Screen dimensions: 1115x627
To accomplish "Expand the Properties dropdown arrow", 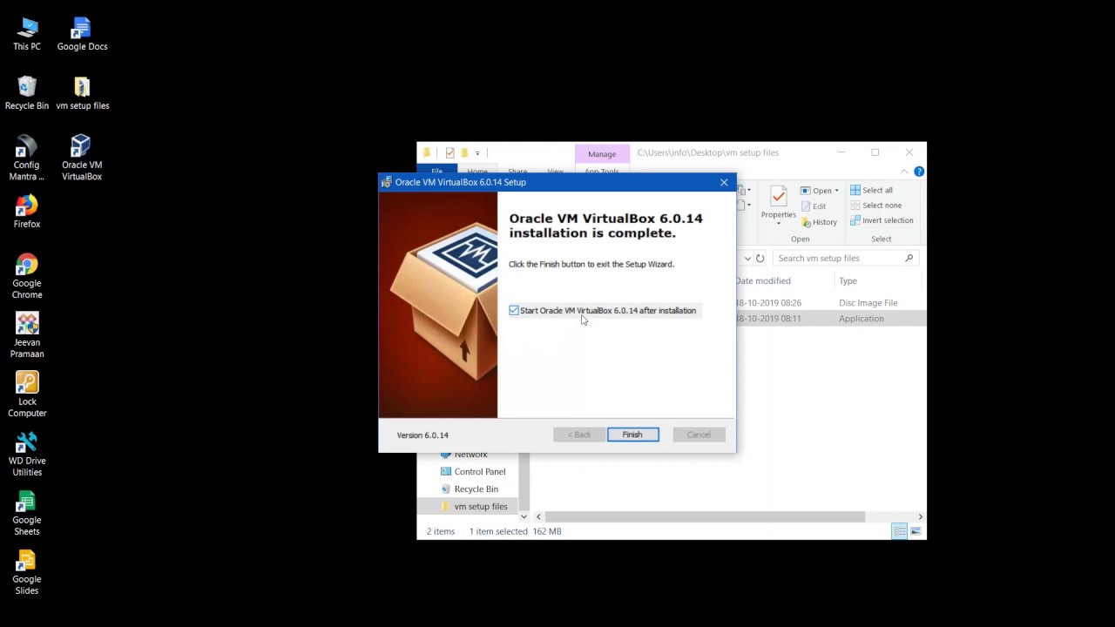I will click(778, 223).
